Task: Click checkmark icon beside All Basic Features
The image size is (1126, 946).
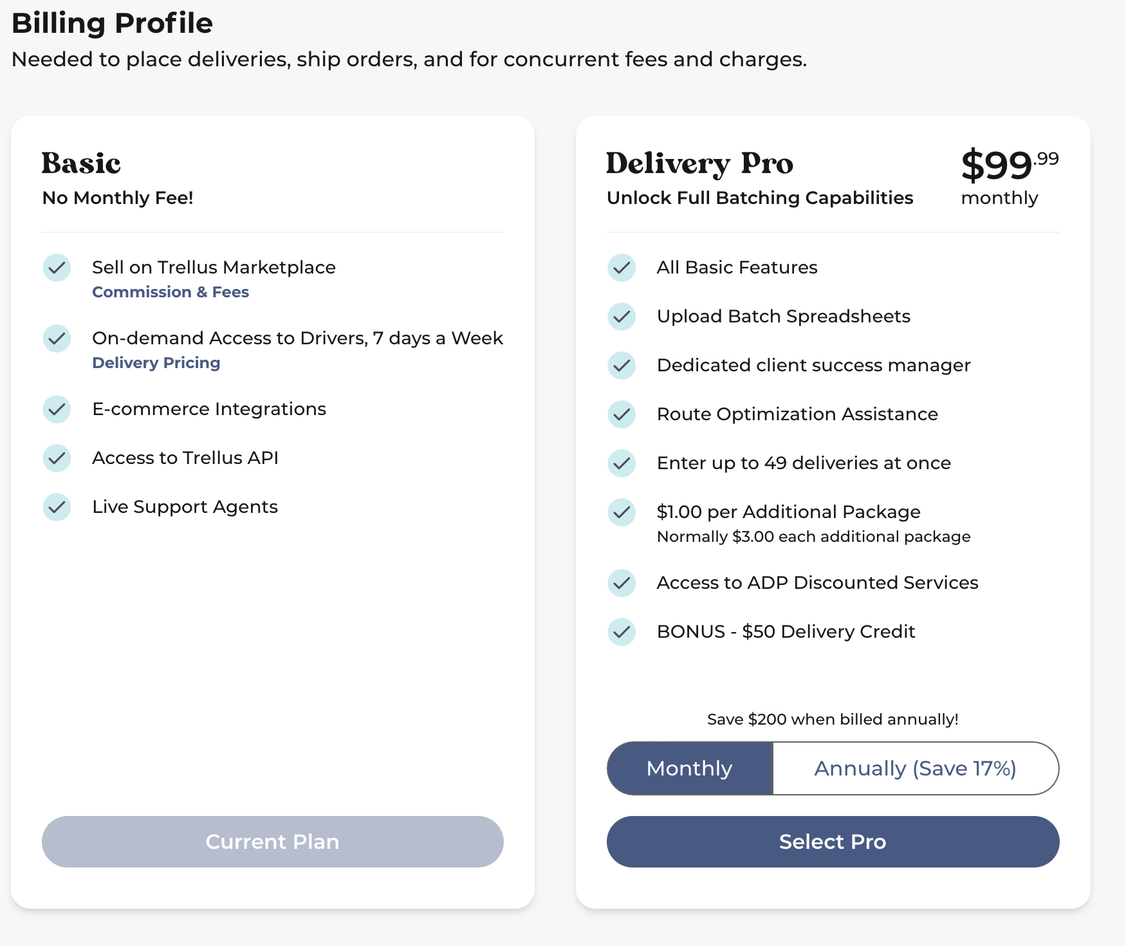Action: [x=622, y=268]
